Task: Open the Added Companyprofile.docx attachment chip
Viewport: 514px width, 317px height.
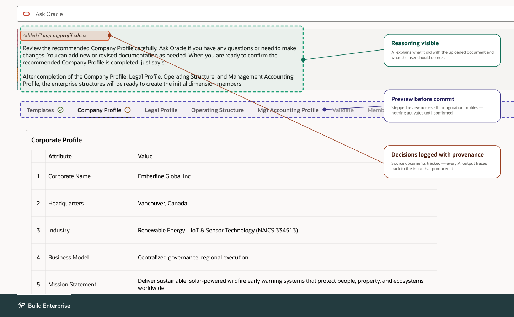Action: [64, 35]
